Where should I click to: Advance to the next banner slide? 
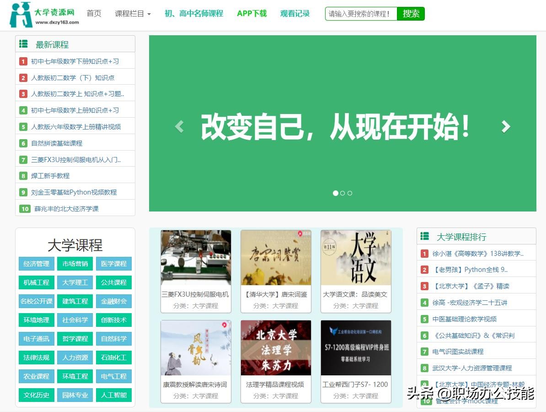click(x=505, y=126)
